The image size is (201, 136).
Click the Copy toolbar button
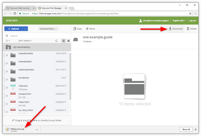77,29
